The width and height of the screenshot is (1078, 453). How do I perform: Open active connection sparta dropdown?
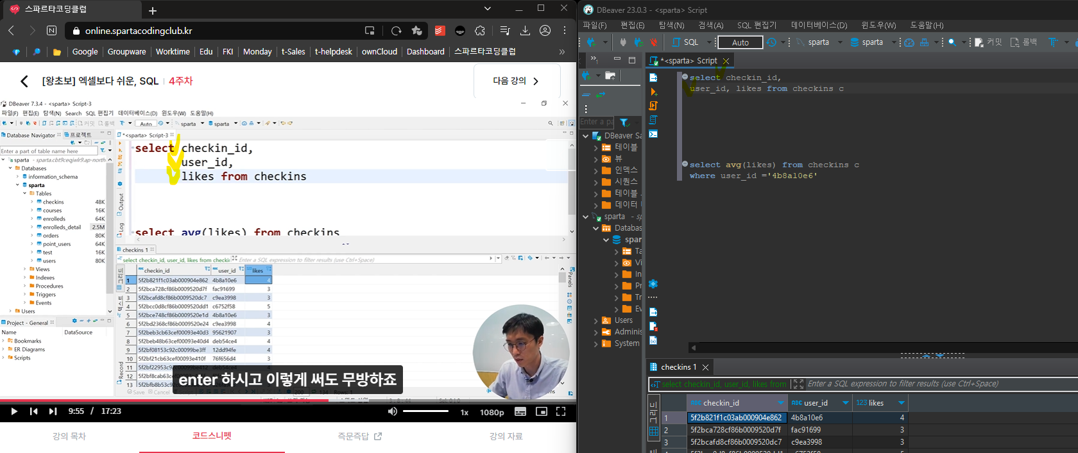click(819, 42)
